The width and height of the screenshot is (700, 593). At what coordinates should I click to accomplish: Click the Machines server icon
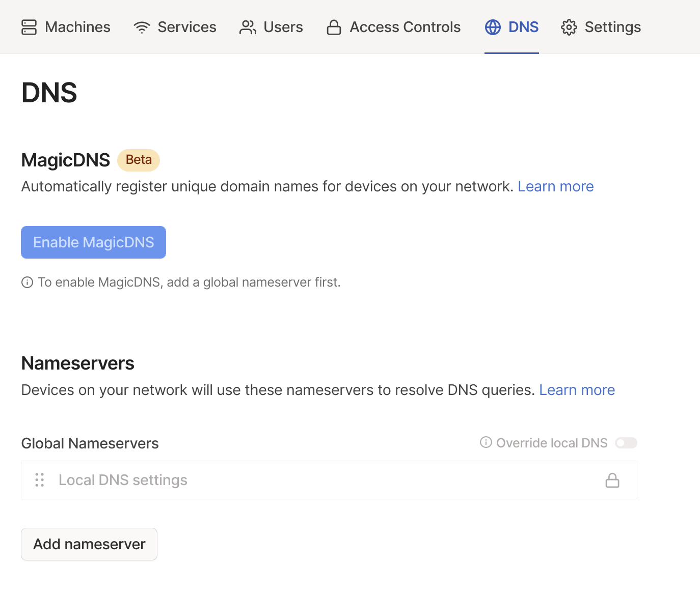[x=29, y=27]
